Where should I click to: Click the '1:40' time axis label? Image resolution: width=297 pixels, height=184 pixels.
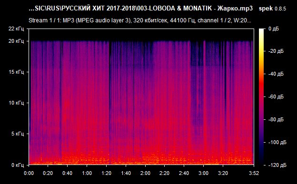click(126, 173)
